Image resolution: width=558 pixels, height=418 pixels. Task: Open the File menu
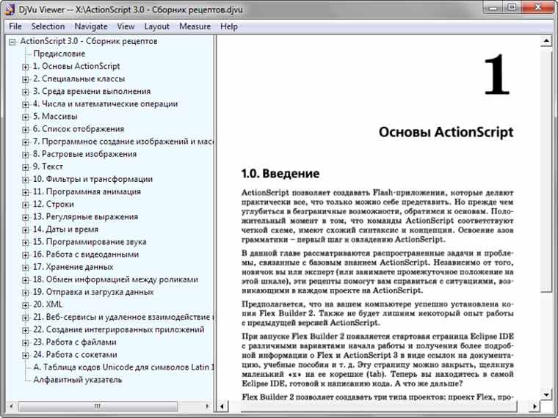[15, 26]
